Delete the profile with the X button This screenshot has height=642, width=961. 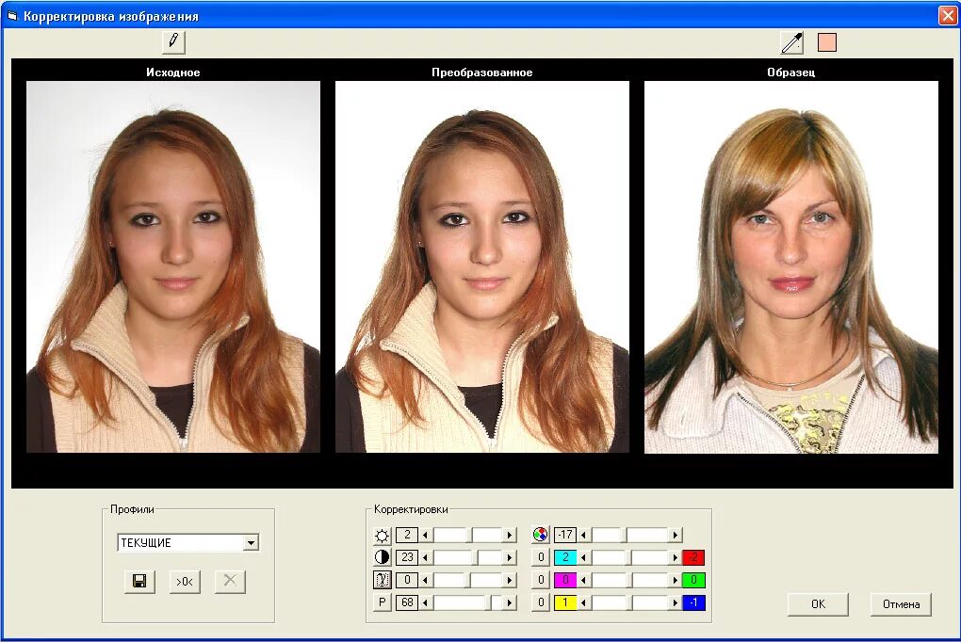coord(230,581)
